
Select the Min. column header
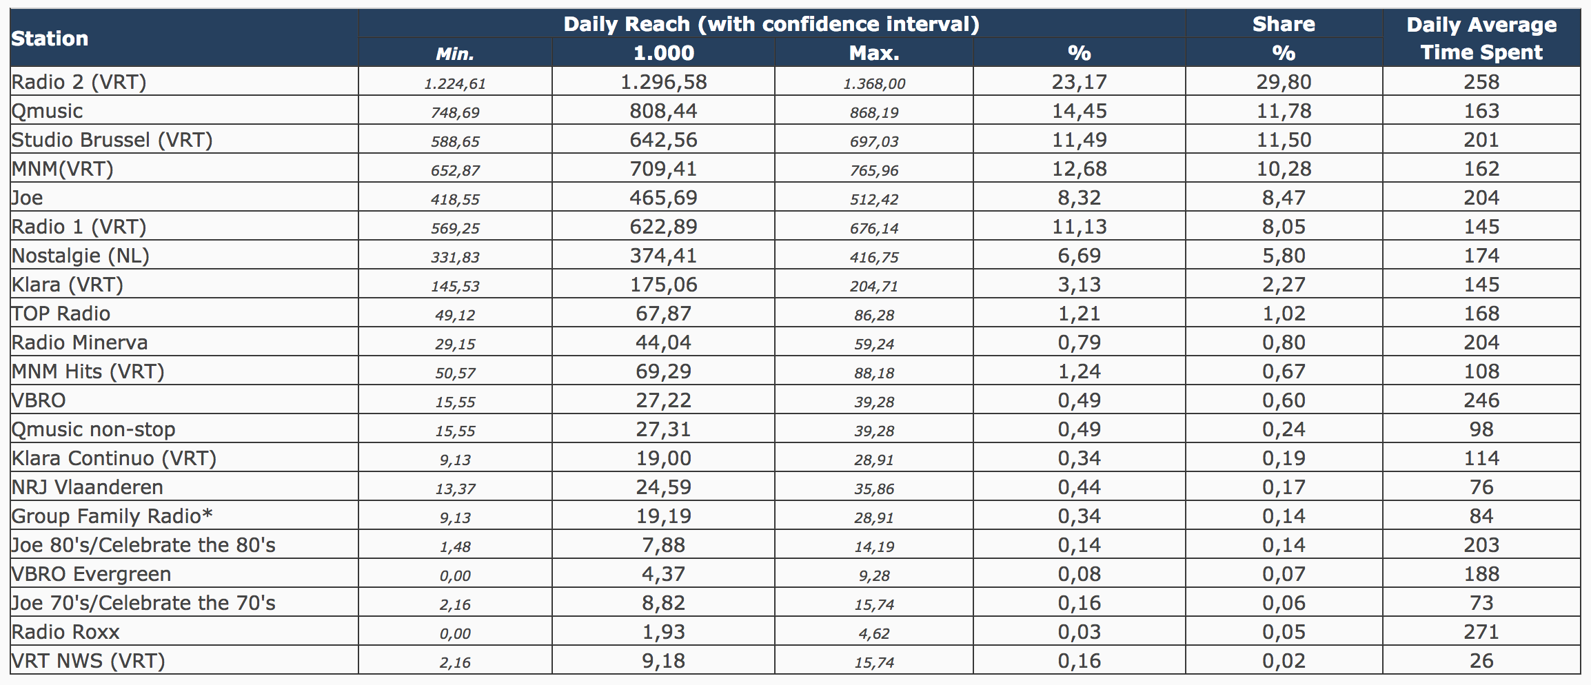[455, 53]
